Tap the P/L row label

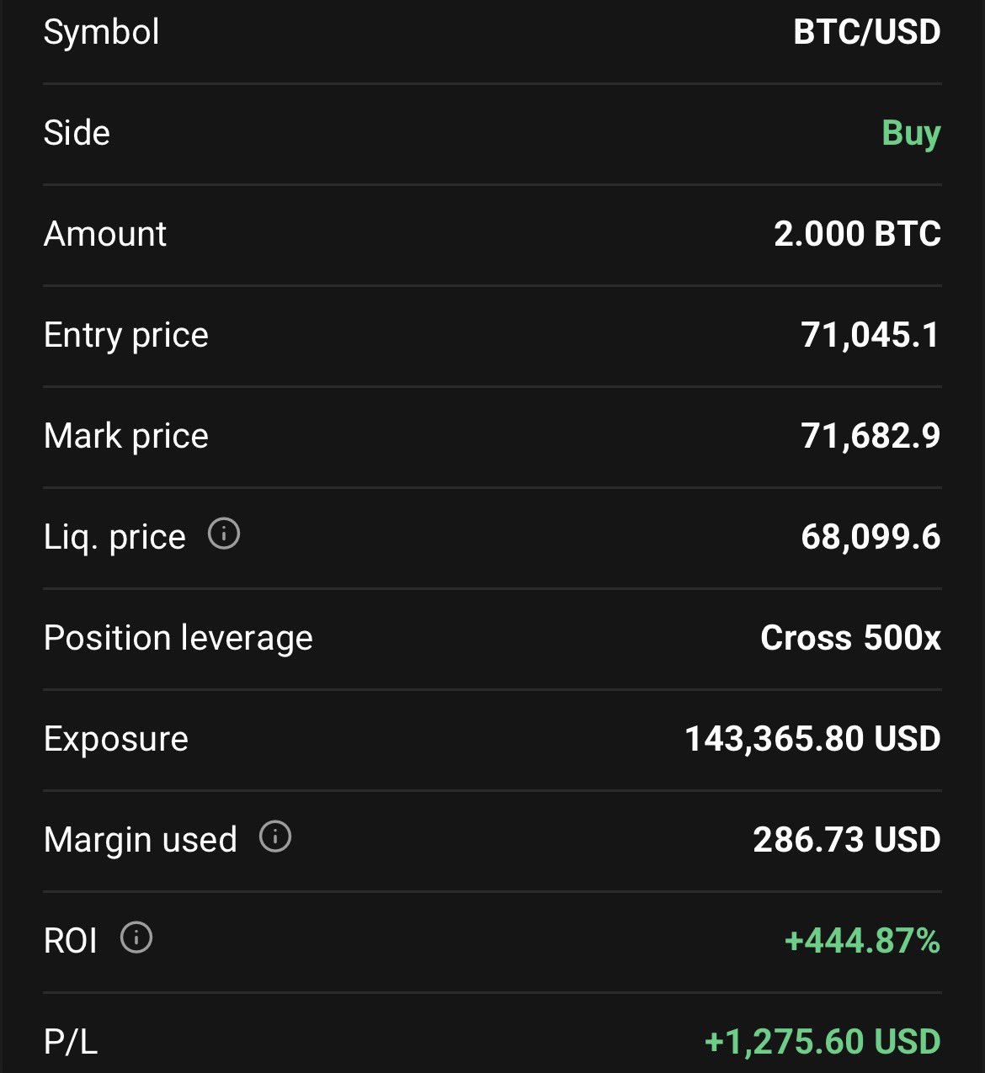71,1042
